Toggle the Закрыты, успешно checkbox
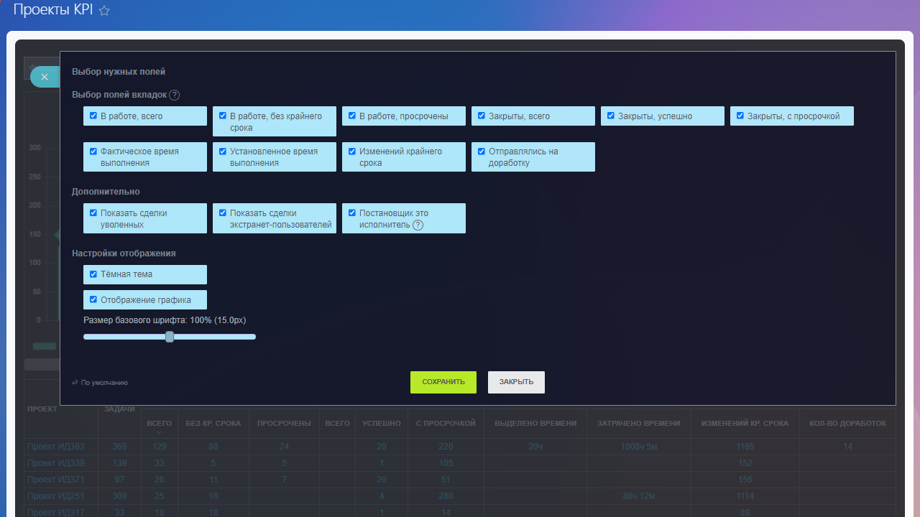Screen dimensions: 920x517 click(611, 116)
